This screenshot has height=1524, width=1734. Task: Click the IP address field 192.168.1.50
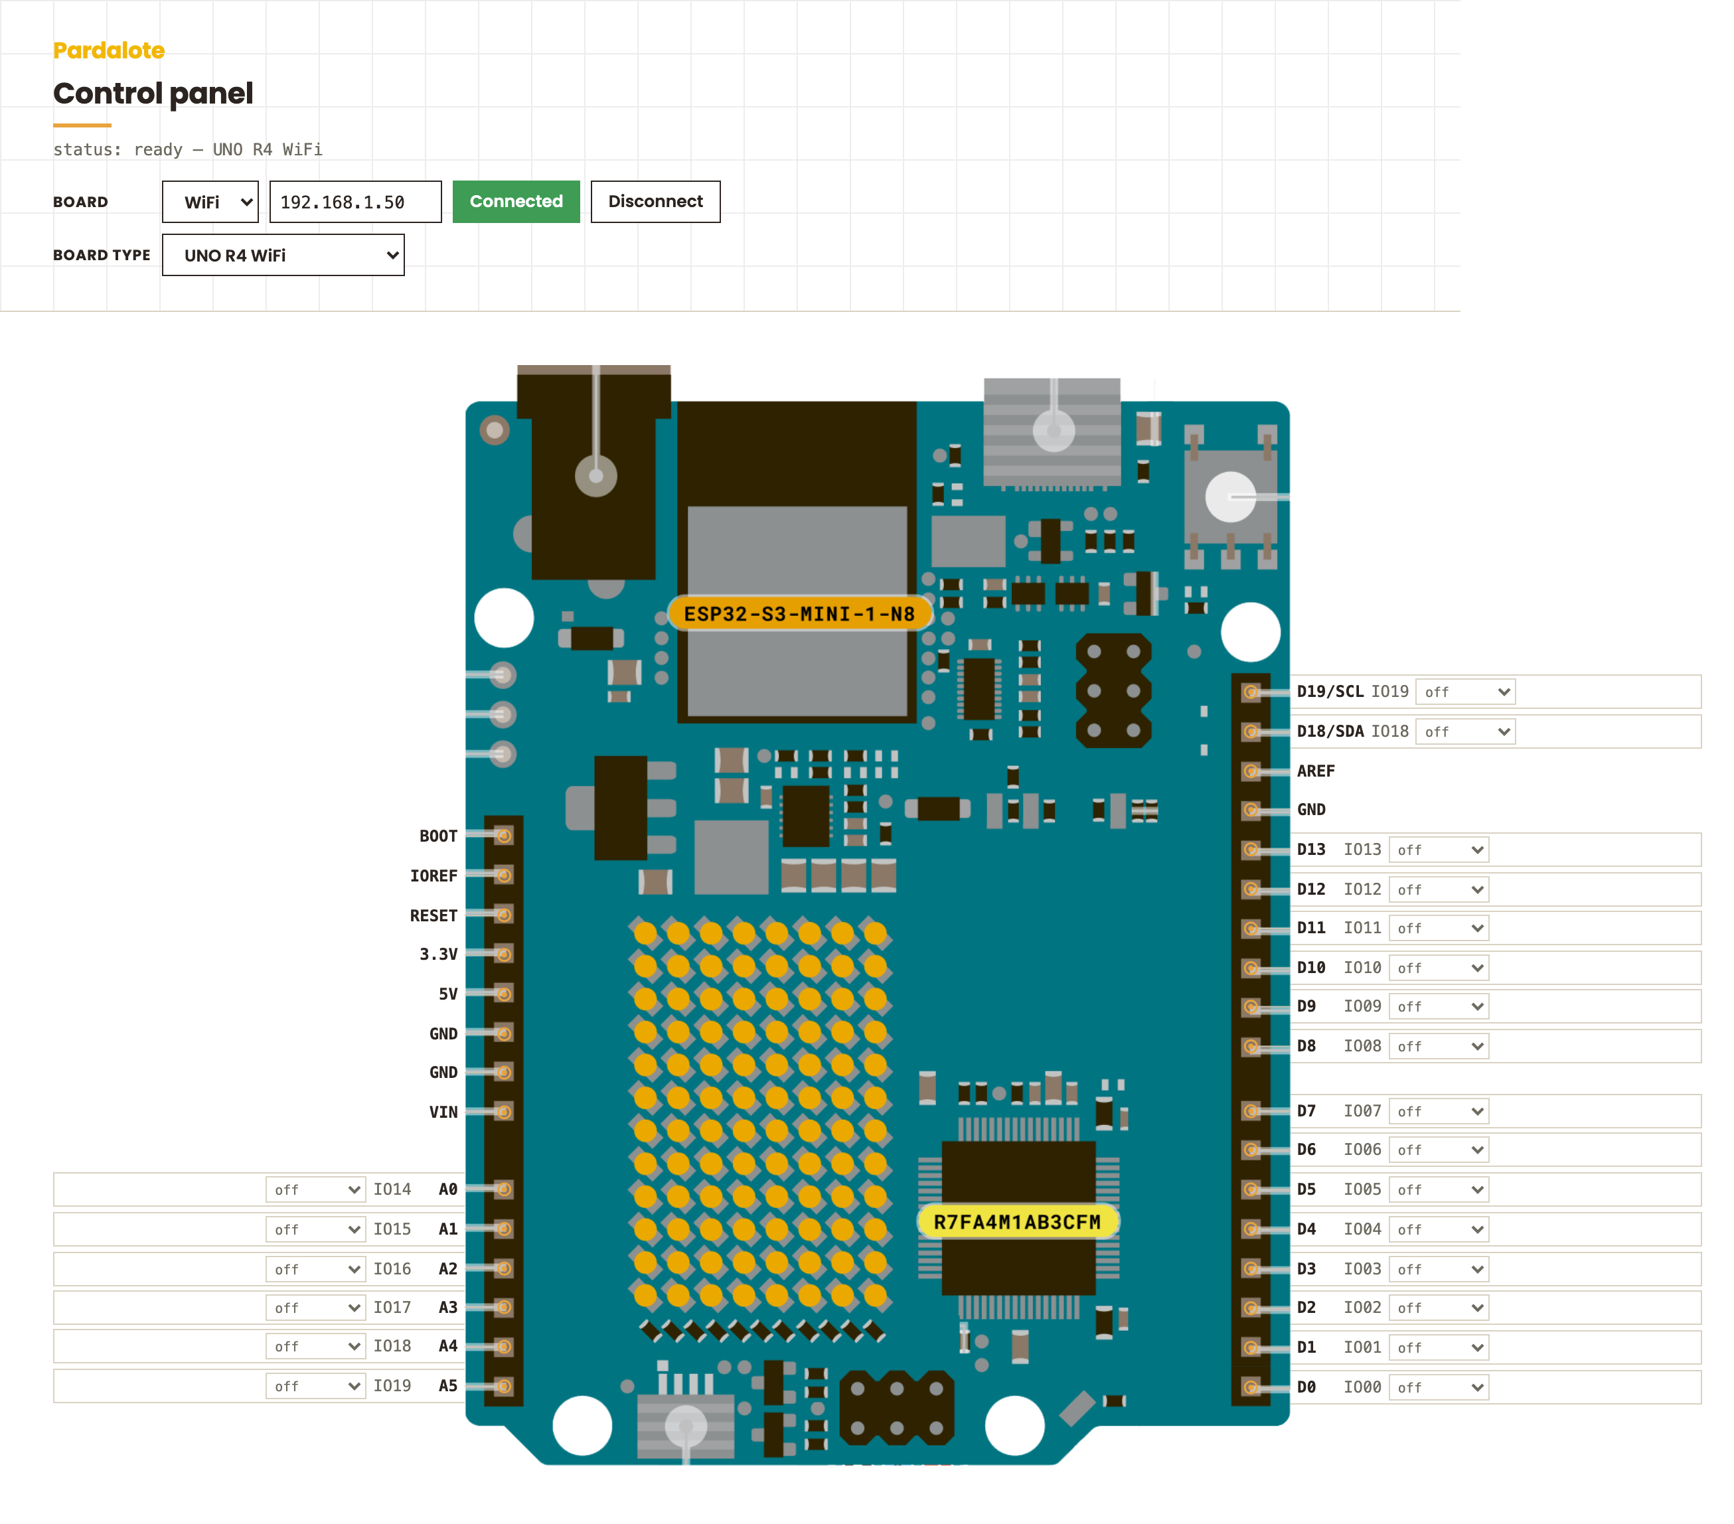tap(355, 202)
